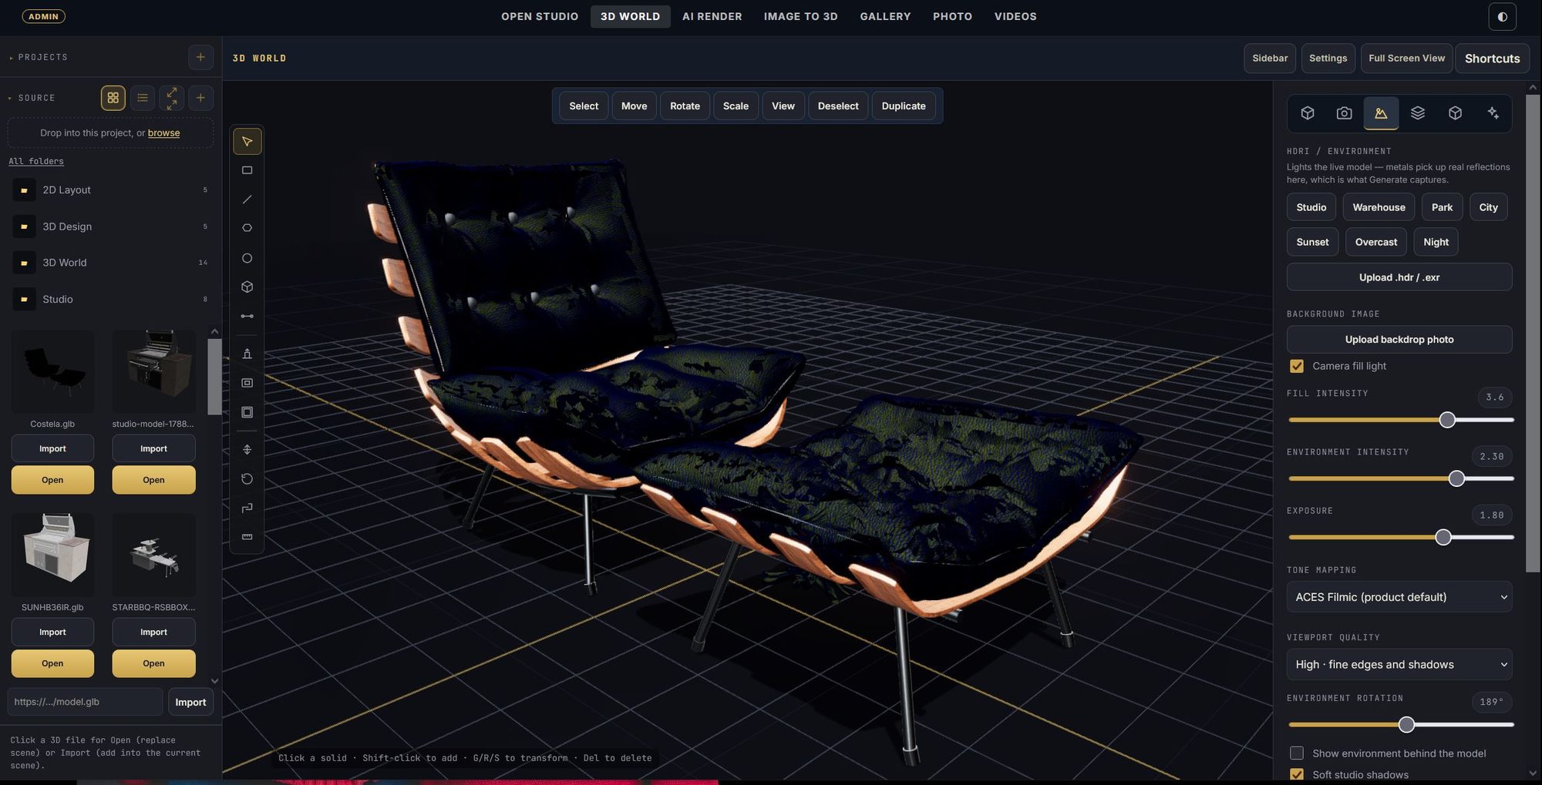Add a new project with plus icon
Viewport: 1542px width, 785px height.
pos(200,57)
